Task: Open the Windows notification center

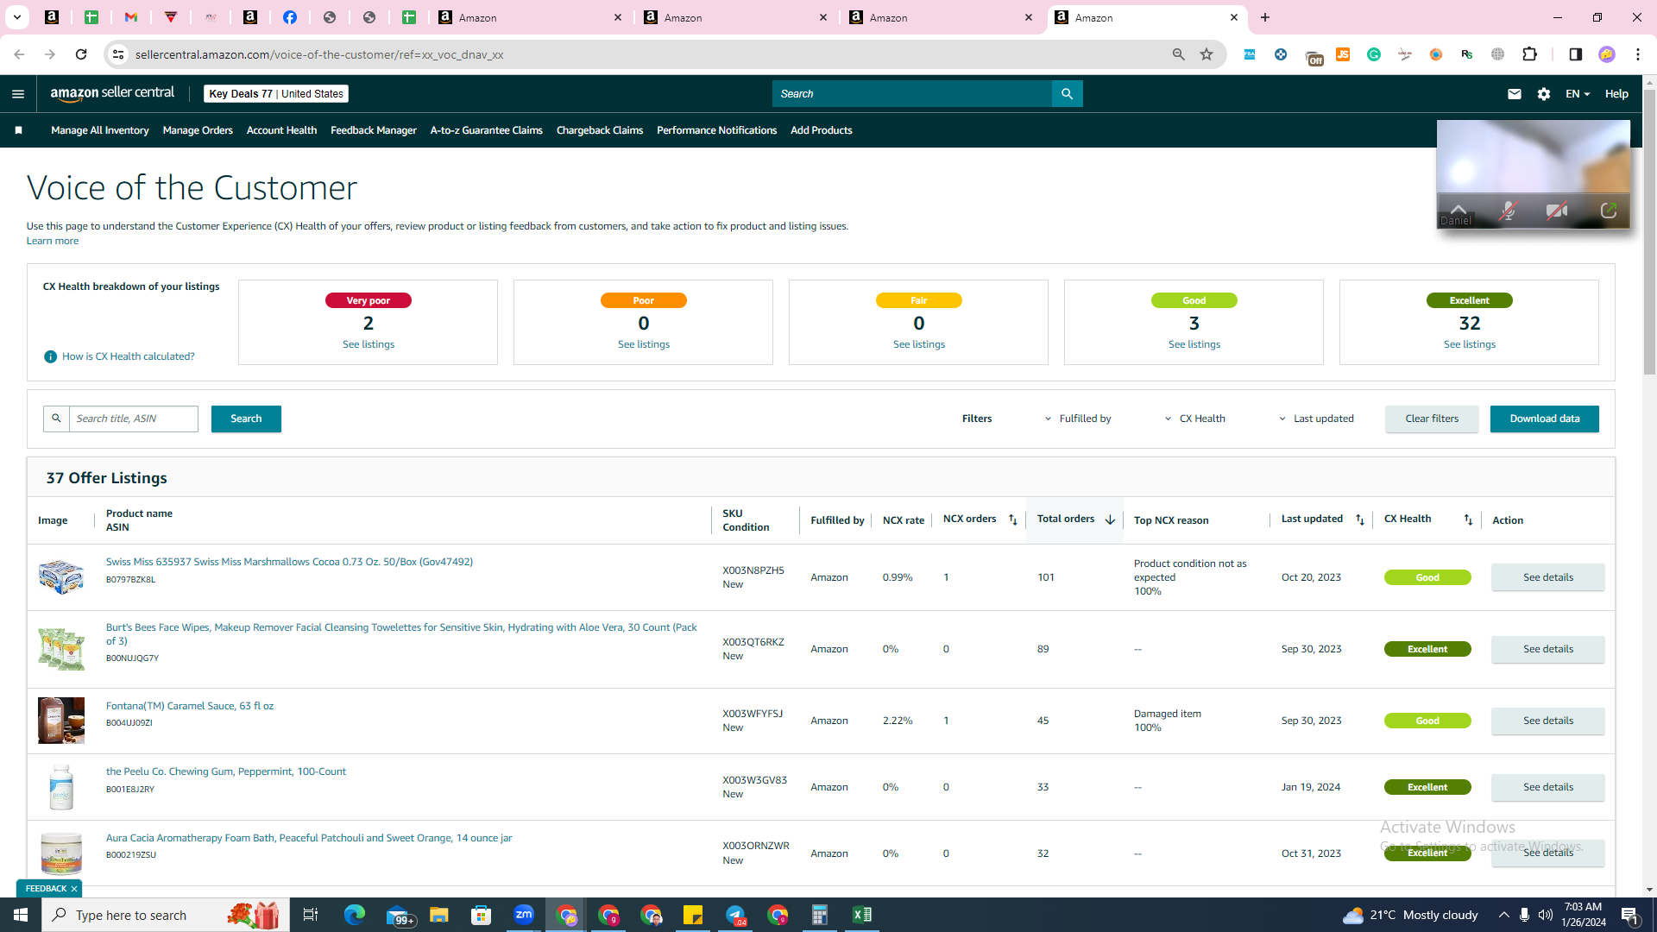Action: coord(1630,915)
